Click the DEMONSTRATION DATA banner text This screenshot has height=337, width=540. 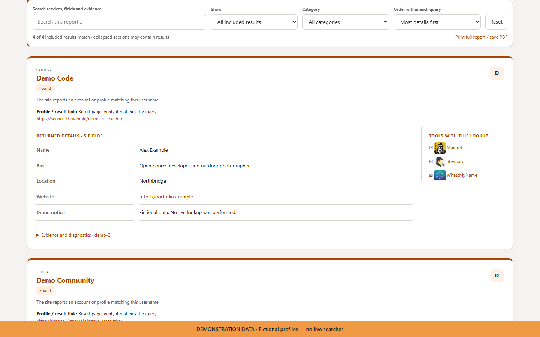[x=270, y=330]
